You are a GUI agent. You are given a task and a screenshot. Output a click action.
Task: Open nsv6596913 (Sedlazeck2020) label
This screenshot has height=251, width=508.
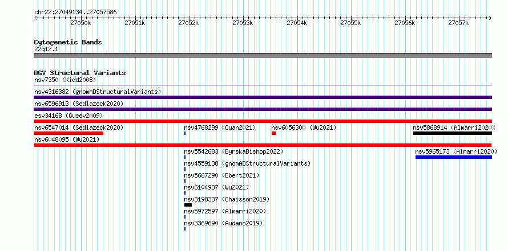[79, 104]
